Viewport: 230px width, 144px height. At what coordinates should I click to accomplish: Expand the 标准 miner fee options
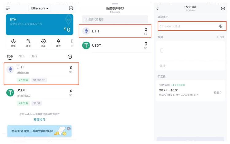pyautogui.click(x=218, y=92)
